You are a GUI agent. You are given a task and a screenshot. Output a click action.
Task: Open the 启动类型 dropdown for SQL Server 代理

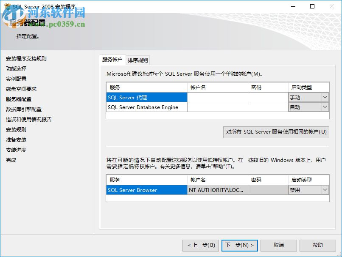[326, 97]
